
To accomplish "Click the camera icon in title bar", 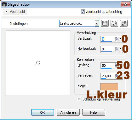I will click(x=4, y=4).
